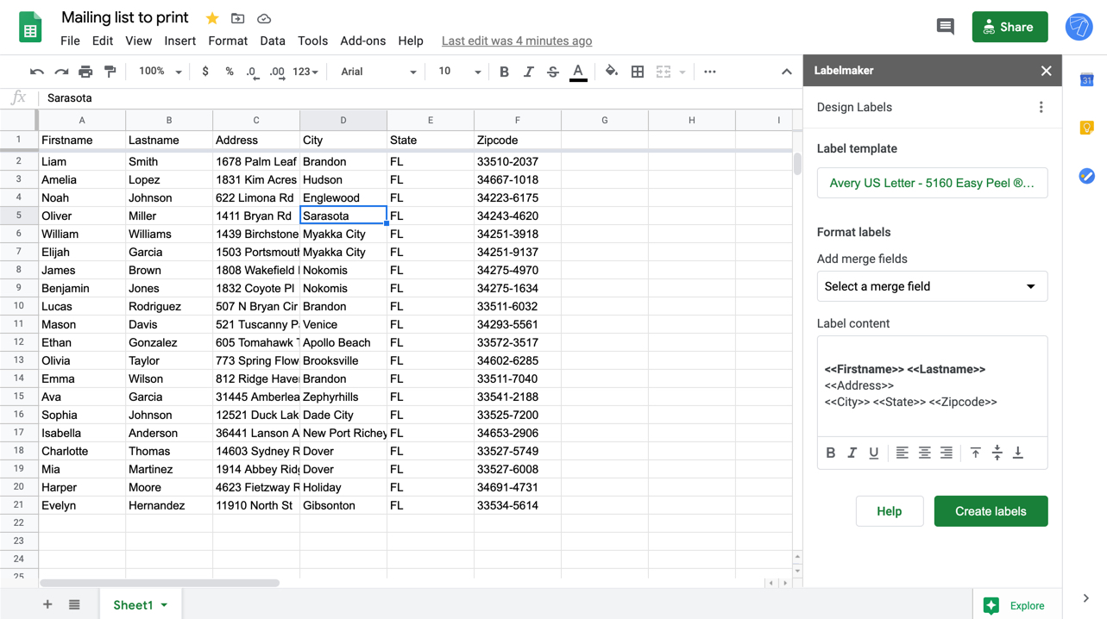Open the Fill color tool
The width and height of the screenshot is (1107, 619).
pos(611,72)
